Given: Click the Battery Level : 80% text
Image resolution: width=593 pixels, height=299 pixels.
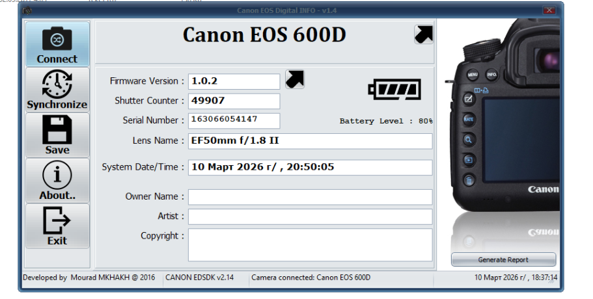Looking at the screenshot, I should [x=386, y=121].
